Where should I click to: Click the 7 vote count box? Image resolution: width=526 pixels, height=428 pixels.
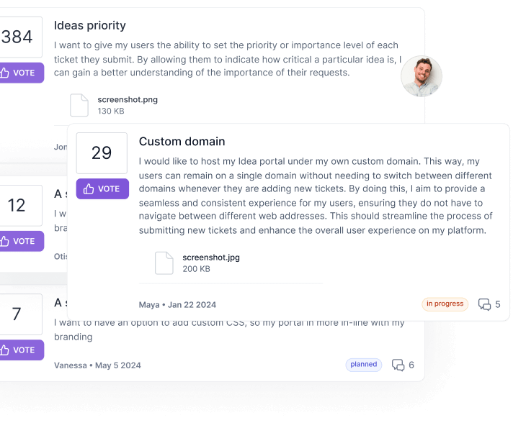pos(17,314)
